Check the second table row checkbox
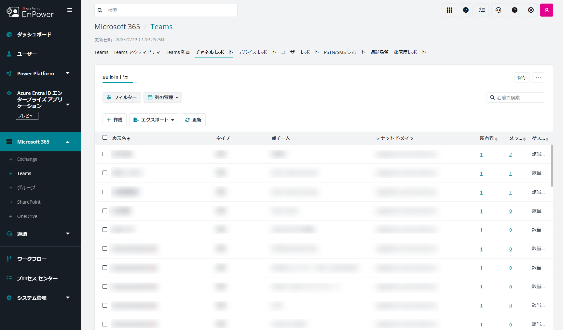 [x=105, y=173]
